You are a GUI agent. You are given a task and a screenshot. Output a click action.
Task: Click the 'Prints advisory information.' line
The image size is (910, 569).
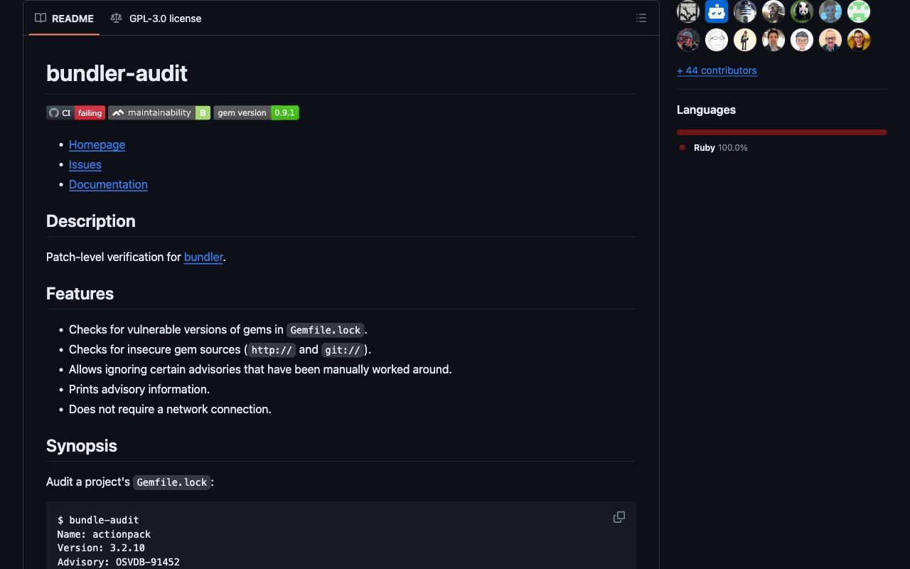[x=139, y=389]
